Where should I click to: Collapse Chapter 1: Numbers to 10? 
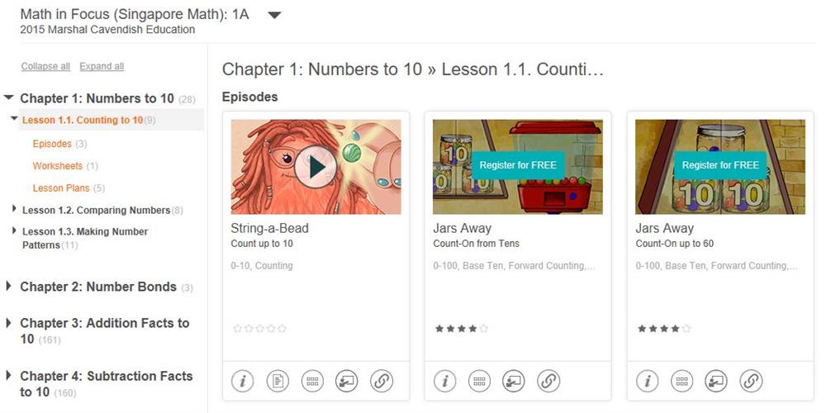pyautogui.click(x=8, y=98)
